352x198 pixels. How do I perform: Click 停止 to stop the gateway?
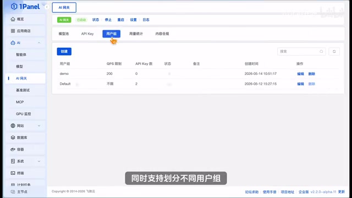pyautogui.click(x=108, y=20)
